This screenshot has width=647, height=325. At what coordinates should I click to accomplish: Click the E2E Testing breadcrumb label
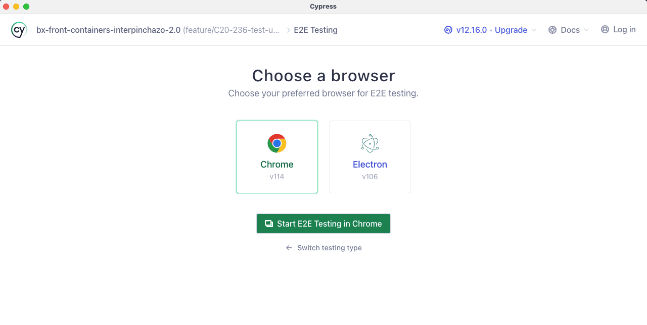pyautogui.click(x=315, y=30)
